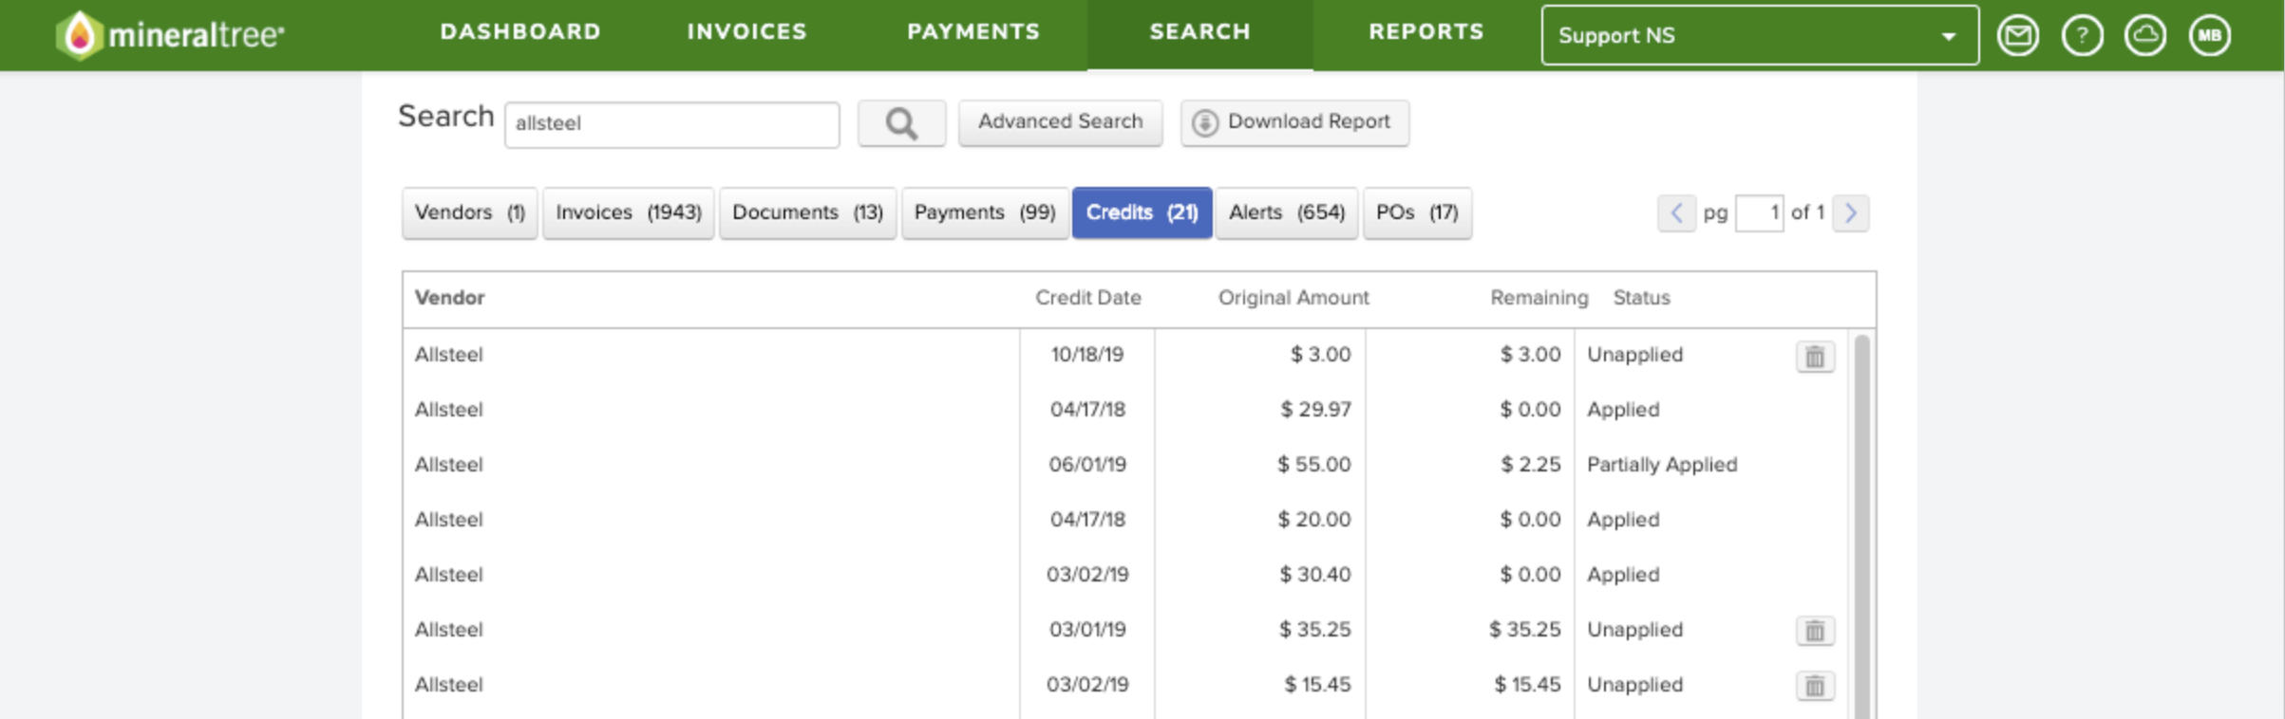Screen dimensions: 2285x719
Task: Open the MB user profile icon
Action: [x=2210, y=36]
